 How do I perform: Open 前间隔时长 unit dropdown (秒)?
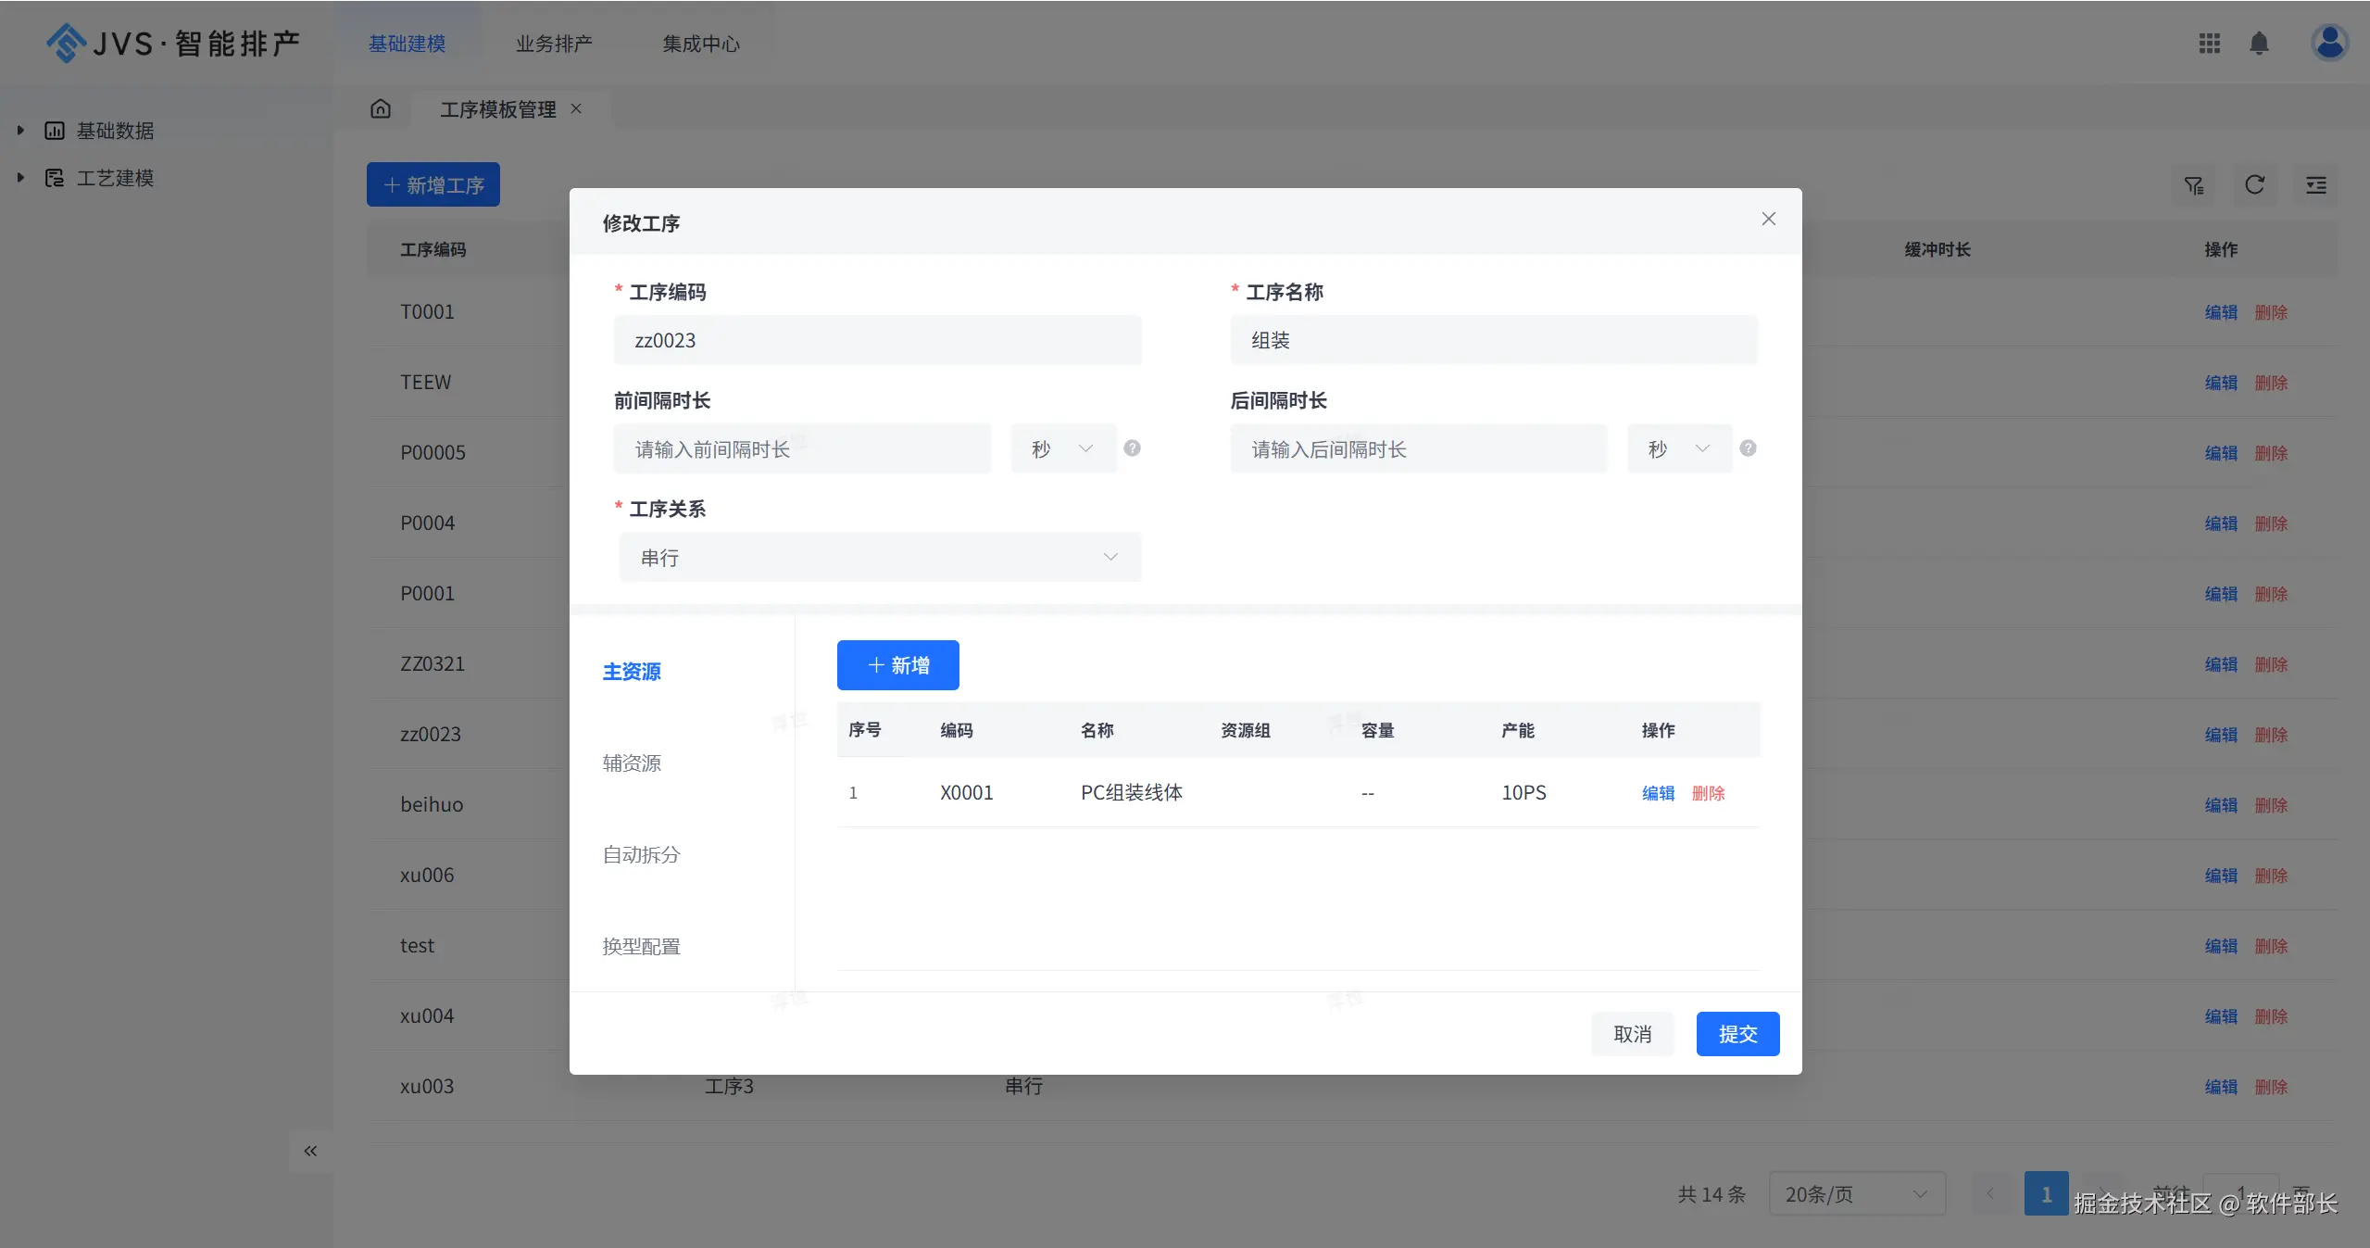point(1063,449)
